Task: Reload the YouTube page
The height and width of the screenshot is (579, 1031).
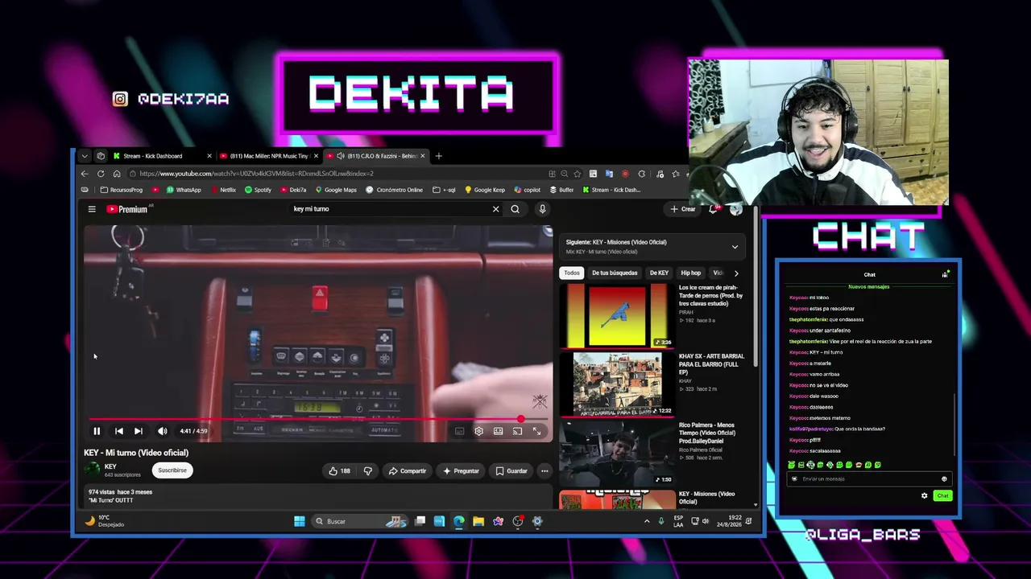Action: click(101, 174)
